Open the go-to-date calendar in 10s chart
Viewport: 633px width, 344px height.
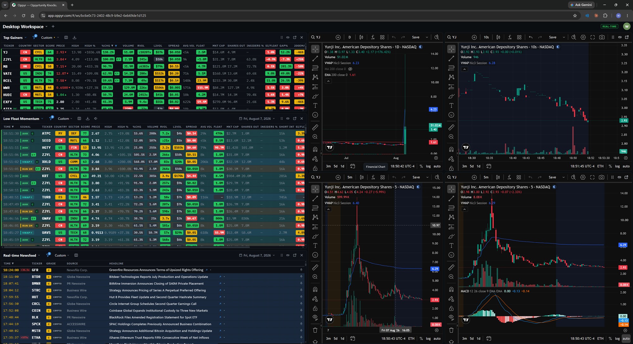[x=489, y=166]
